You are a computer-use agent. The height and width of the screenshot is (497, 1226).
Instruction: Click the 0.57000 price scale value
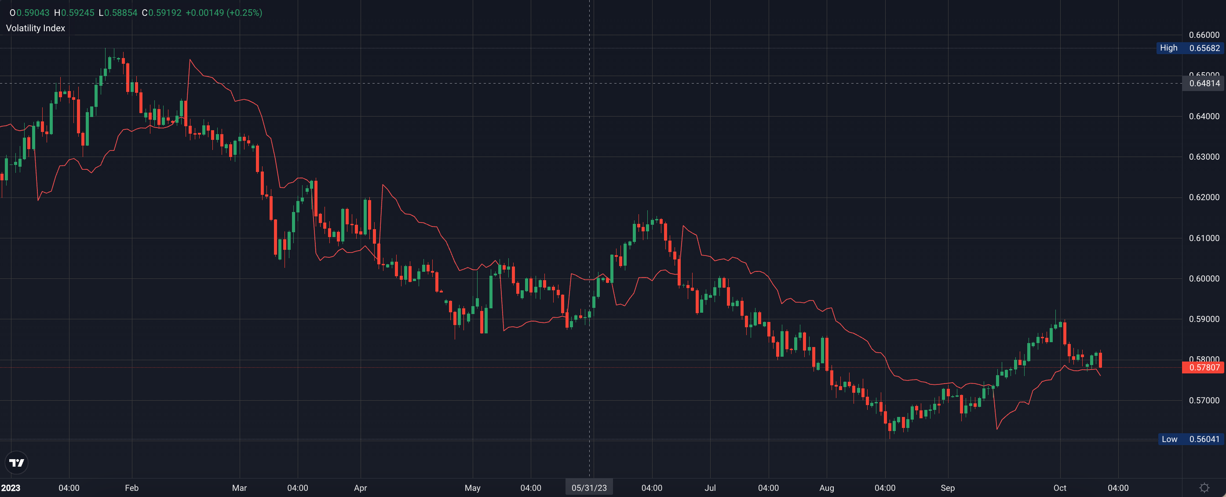1204,400
